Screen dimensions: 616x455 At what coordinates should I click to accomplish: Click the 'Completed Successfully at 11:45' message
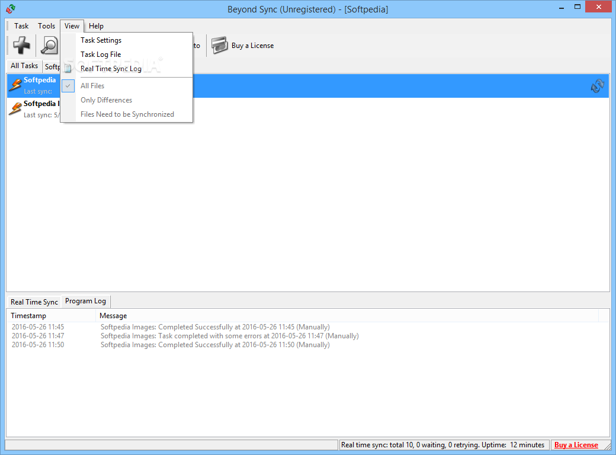215,327
